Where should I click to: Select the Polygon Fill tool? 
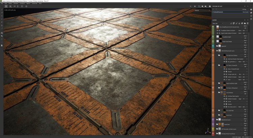pos(2,19)
